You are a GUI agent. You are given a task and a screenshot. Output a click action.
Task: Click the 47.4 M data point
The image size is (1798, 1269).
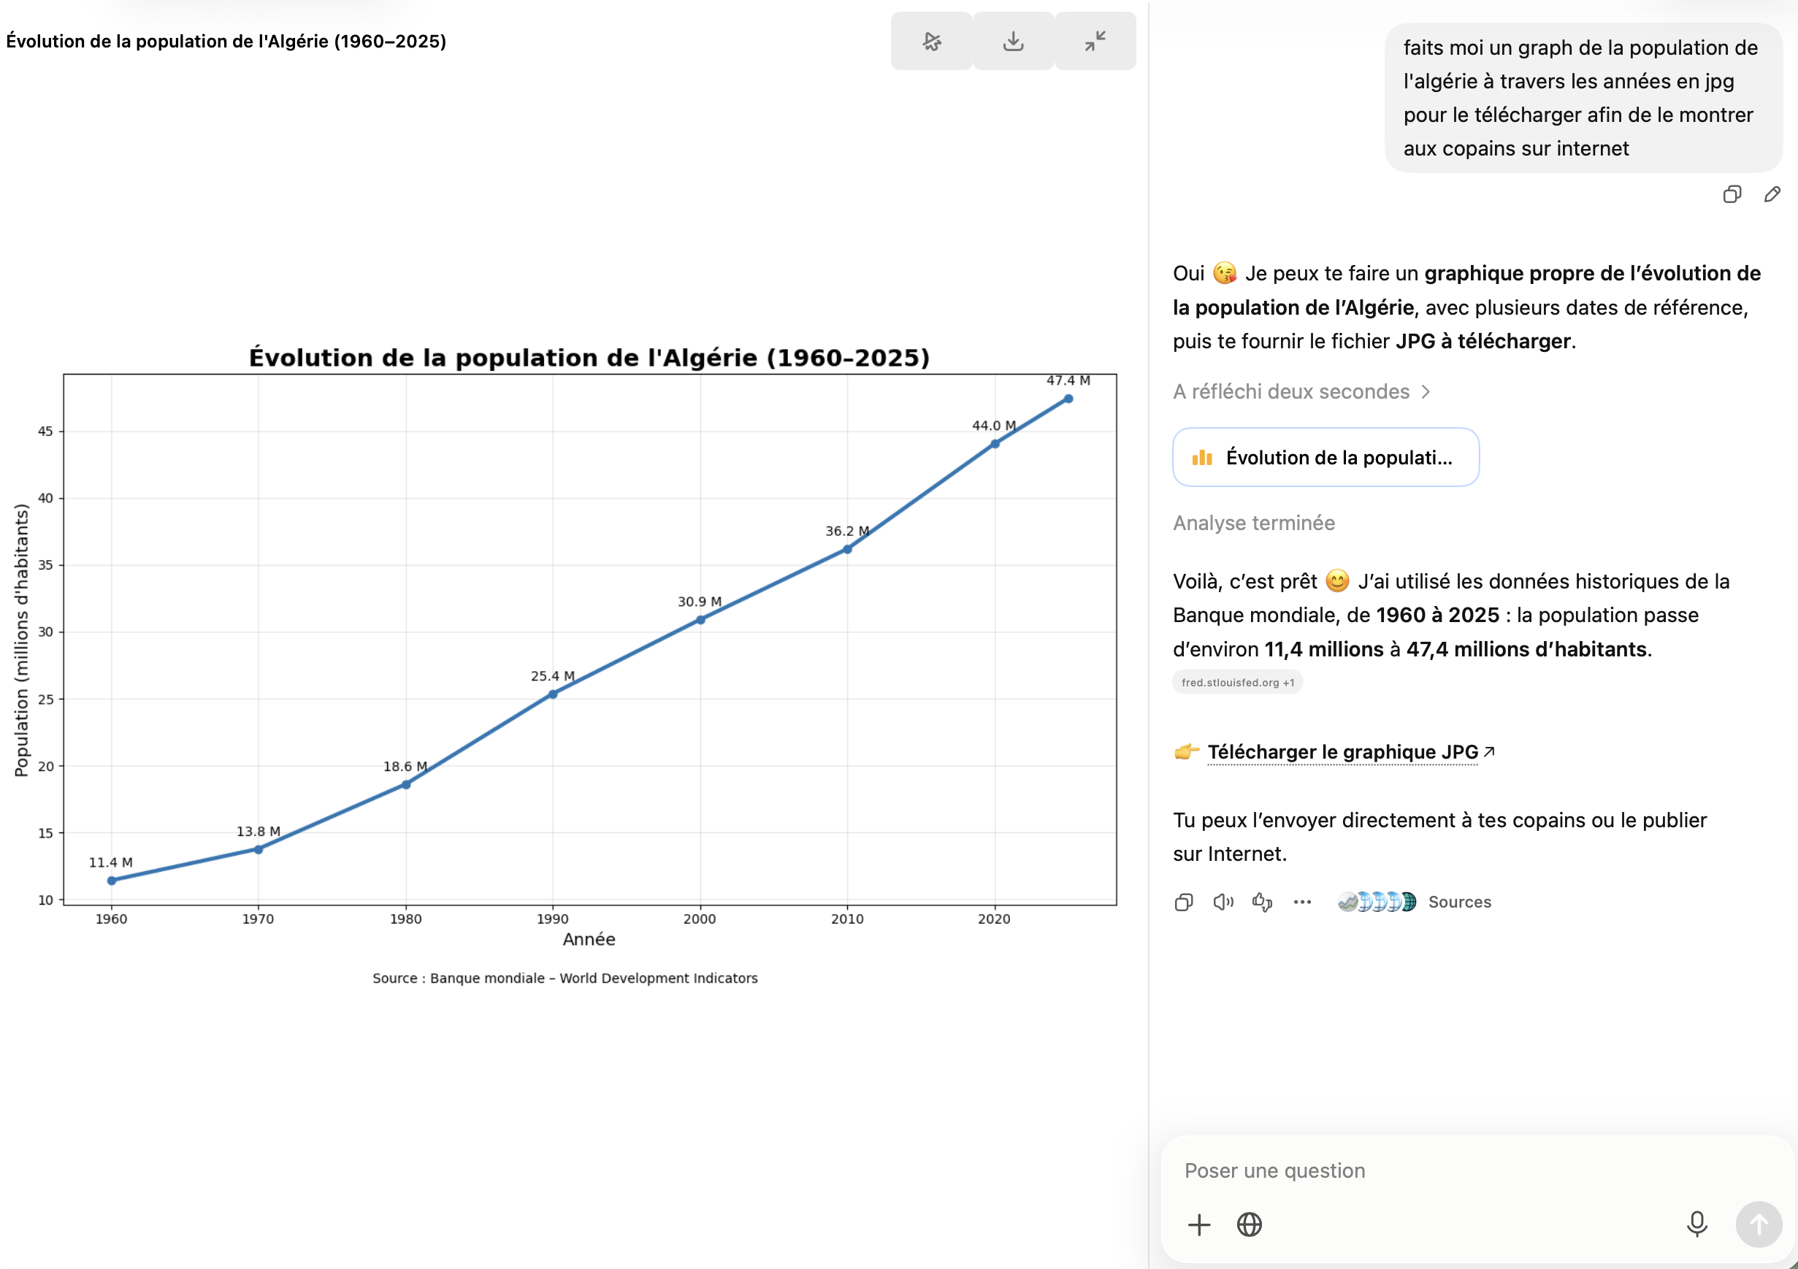[x=1068, y=399]
